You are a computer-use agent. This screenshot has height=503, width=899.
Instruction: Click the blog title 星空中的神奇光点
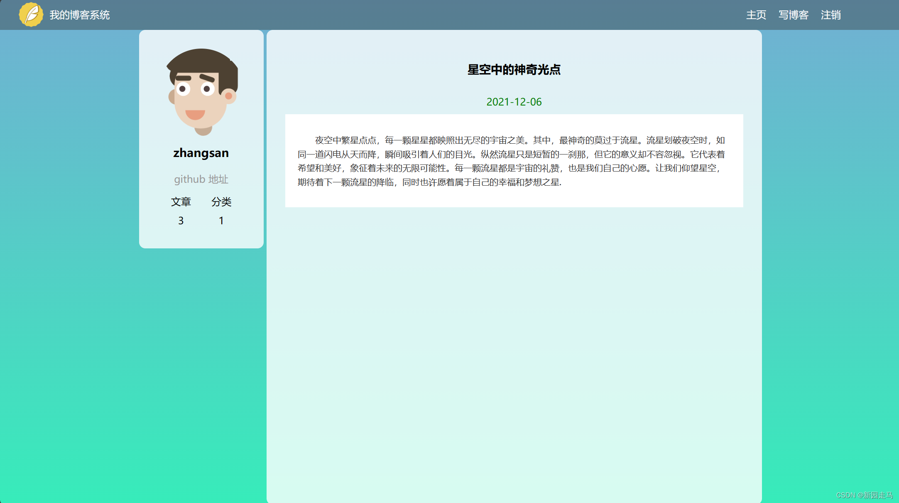tap(514, 70)
